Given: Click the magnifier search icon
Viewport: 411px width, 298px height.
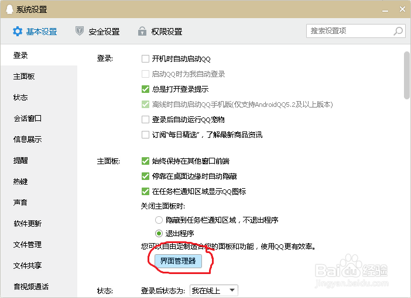Looking at the screenshot, I should (x=398, y=31).
